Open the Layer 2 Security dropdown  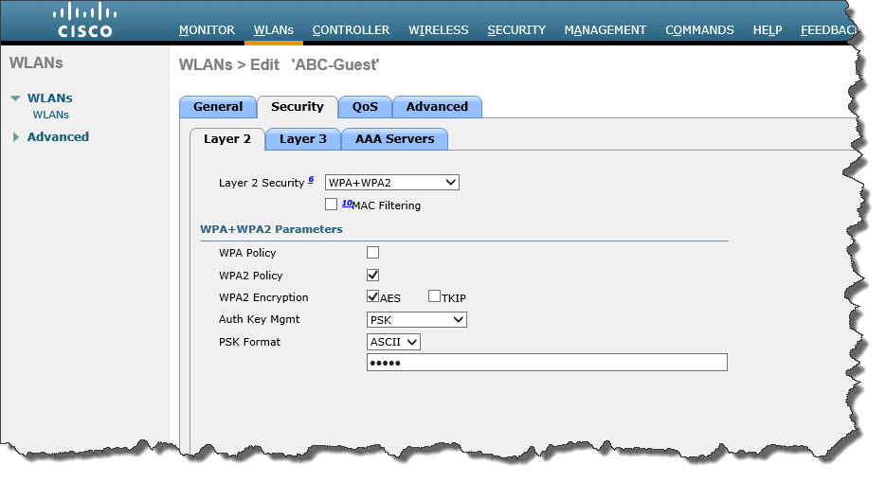point(392,183)
